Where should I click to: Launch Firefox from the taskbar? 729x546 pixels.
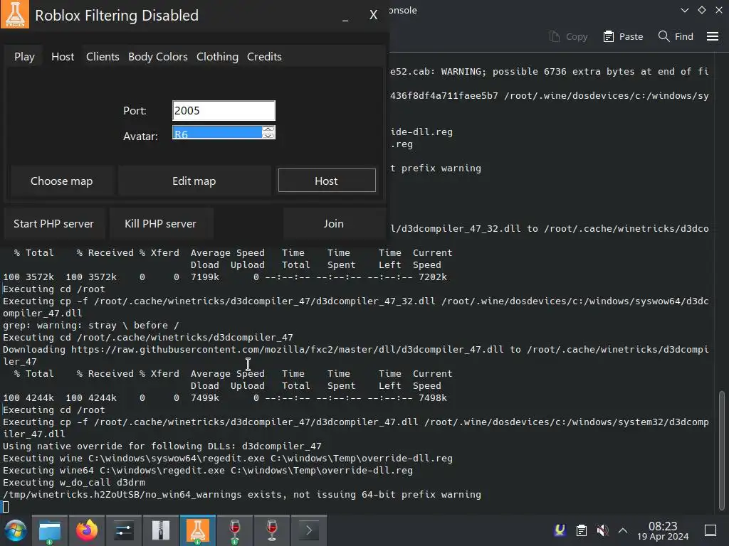[x=87, y=530]
